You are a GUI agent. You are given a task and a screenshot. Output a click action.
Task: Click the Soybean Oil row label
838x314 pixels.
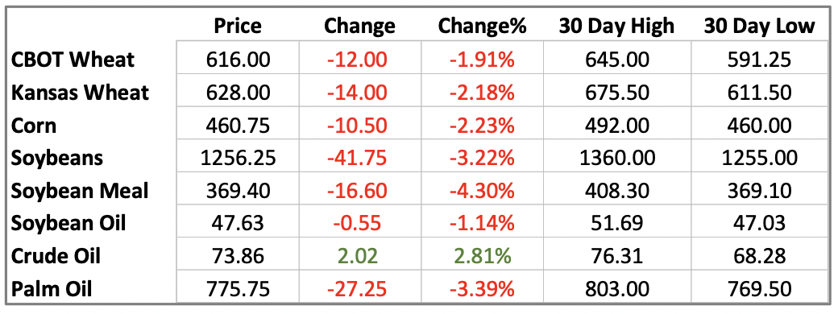pyautogui.click(x=68, y=223)
